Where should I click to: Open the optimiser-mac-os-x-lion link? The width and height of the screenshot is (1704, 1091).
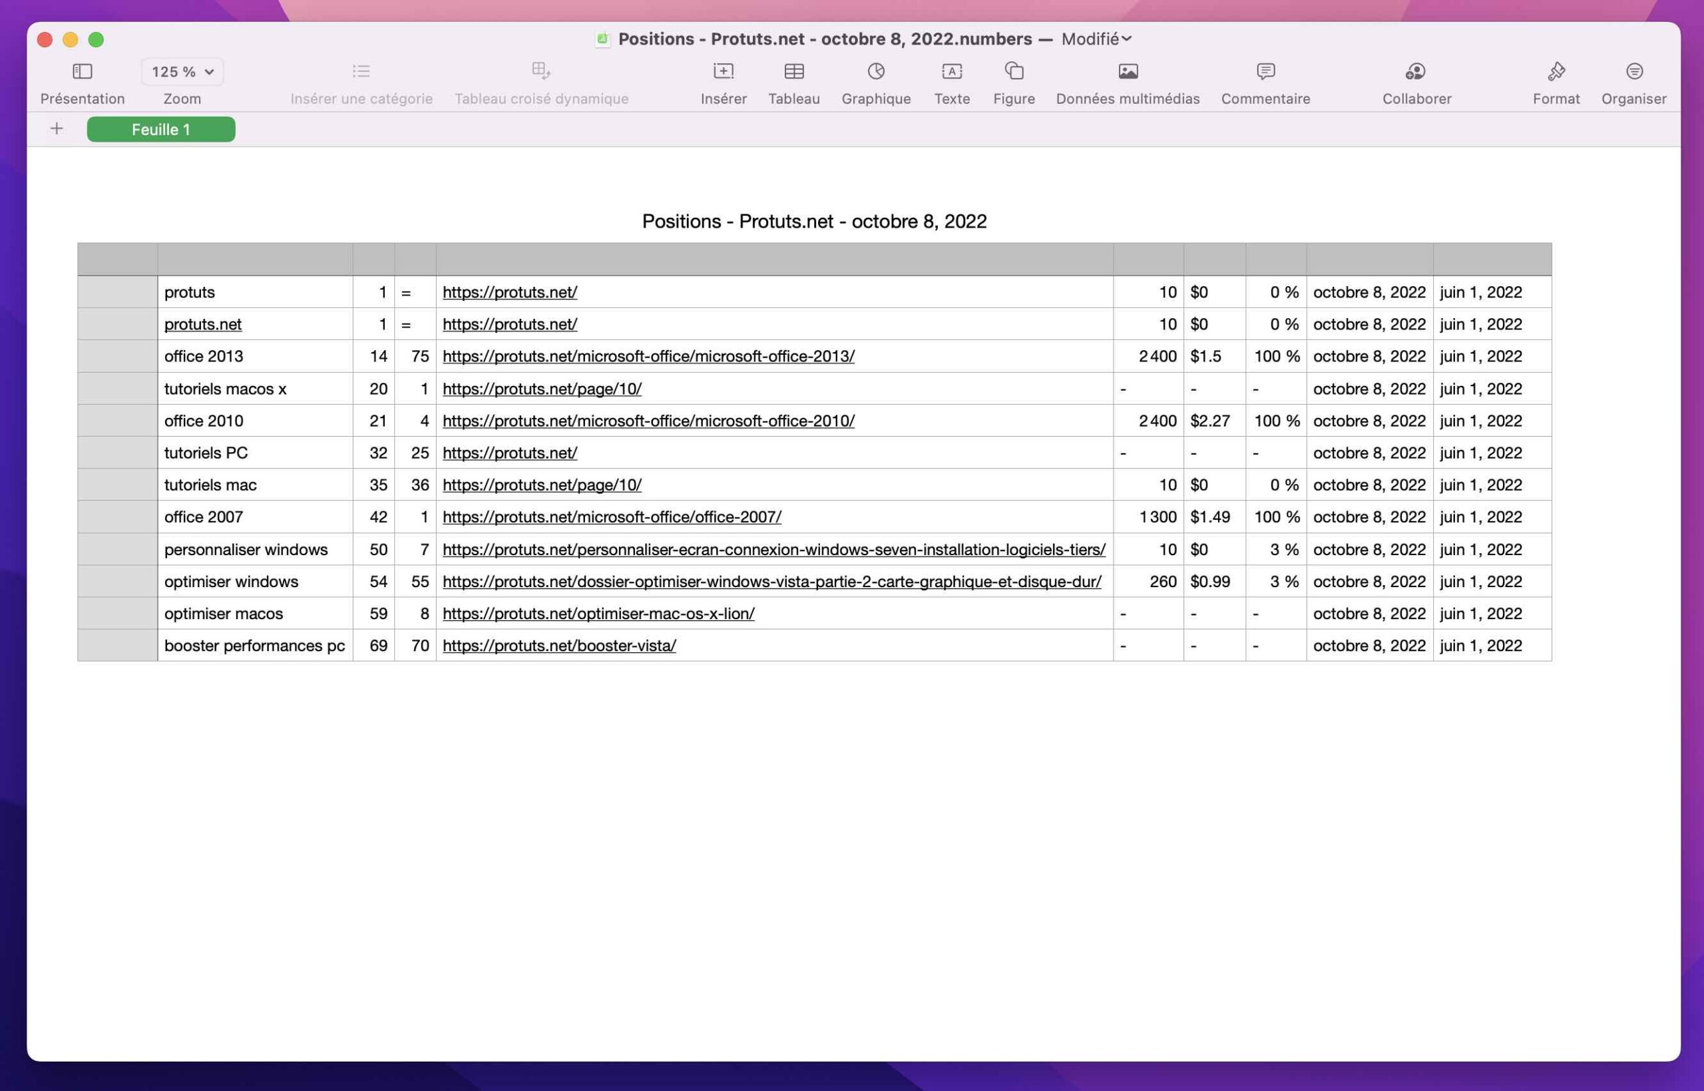598,614
